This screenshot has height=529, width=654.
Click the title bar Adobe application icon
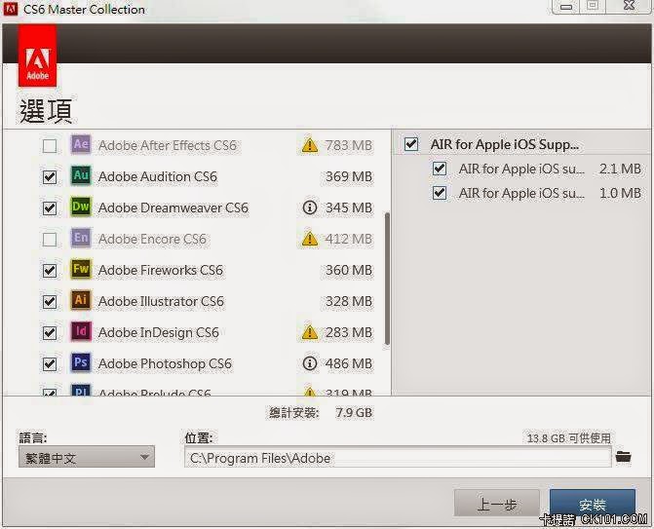pyautogui.click(x=11, y=9)
